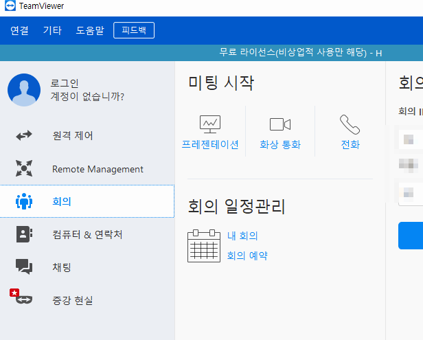The height and width of the screenshot is (340, 423).
Task: Open the 회의 예약 link
Action: [x=247, y=256]
